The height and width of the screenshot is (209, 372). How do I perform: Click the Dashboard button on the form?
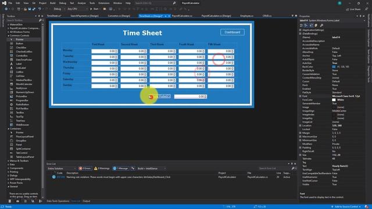pyautogui.click(x=233, y=33)
